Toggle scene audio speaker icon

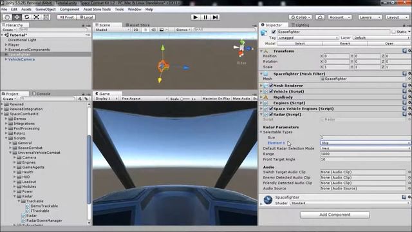click(x=153, y=30)
